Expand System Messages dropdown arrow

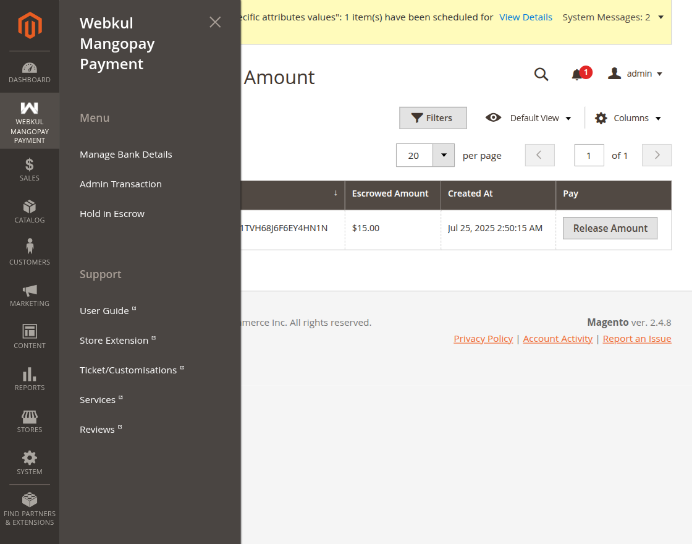[660, 17]
